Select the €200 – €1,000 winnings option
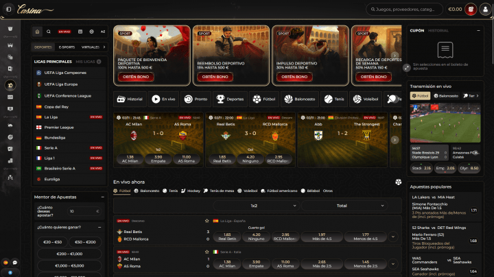Viewport: 494px width, 277px height. pos(69,254)
